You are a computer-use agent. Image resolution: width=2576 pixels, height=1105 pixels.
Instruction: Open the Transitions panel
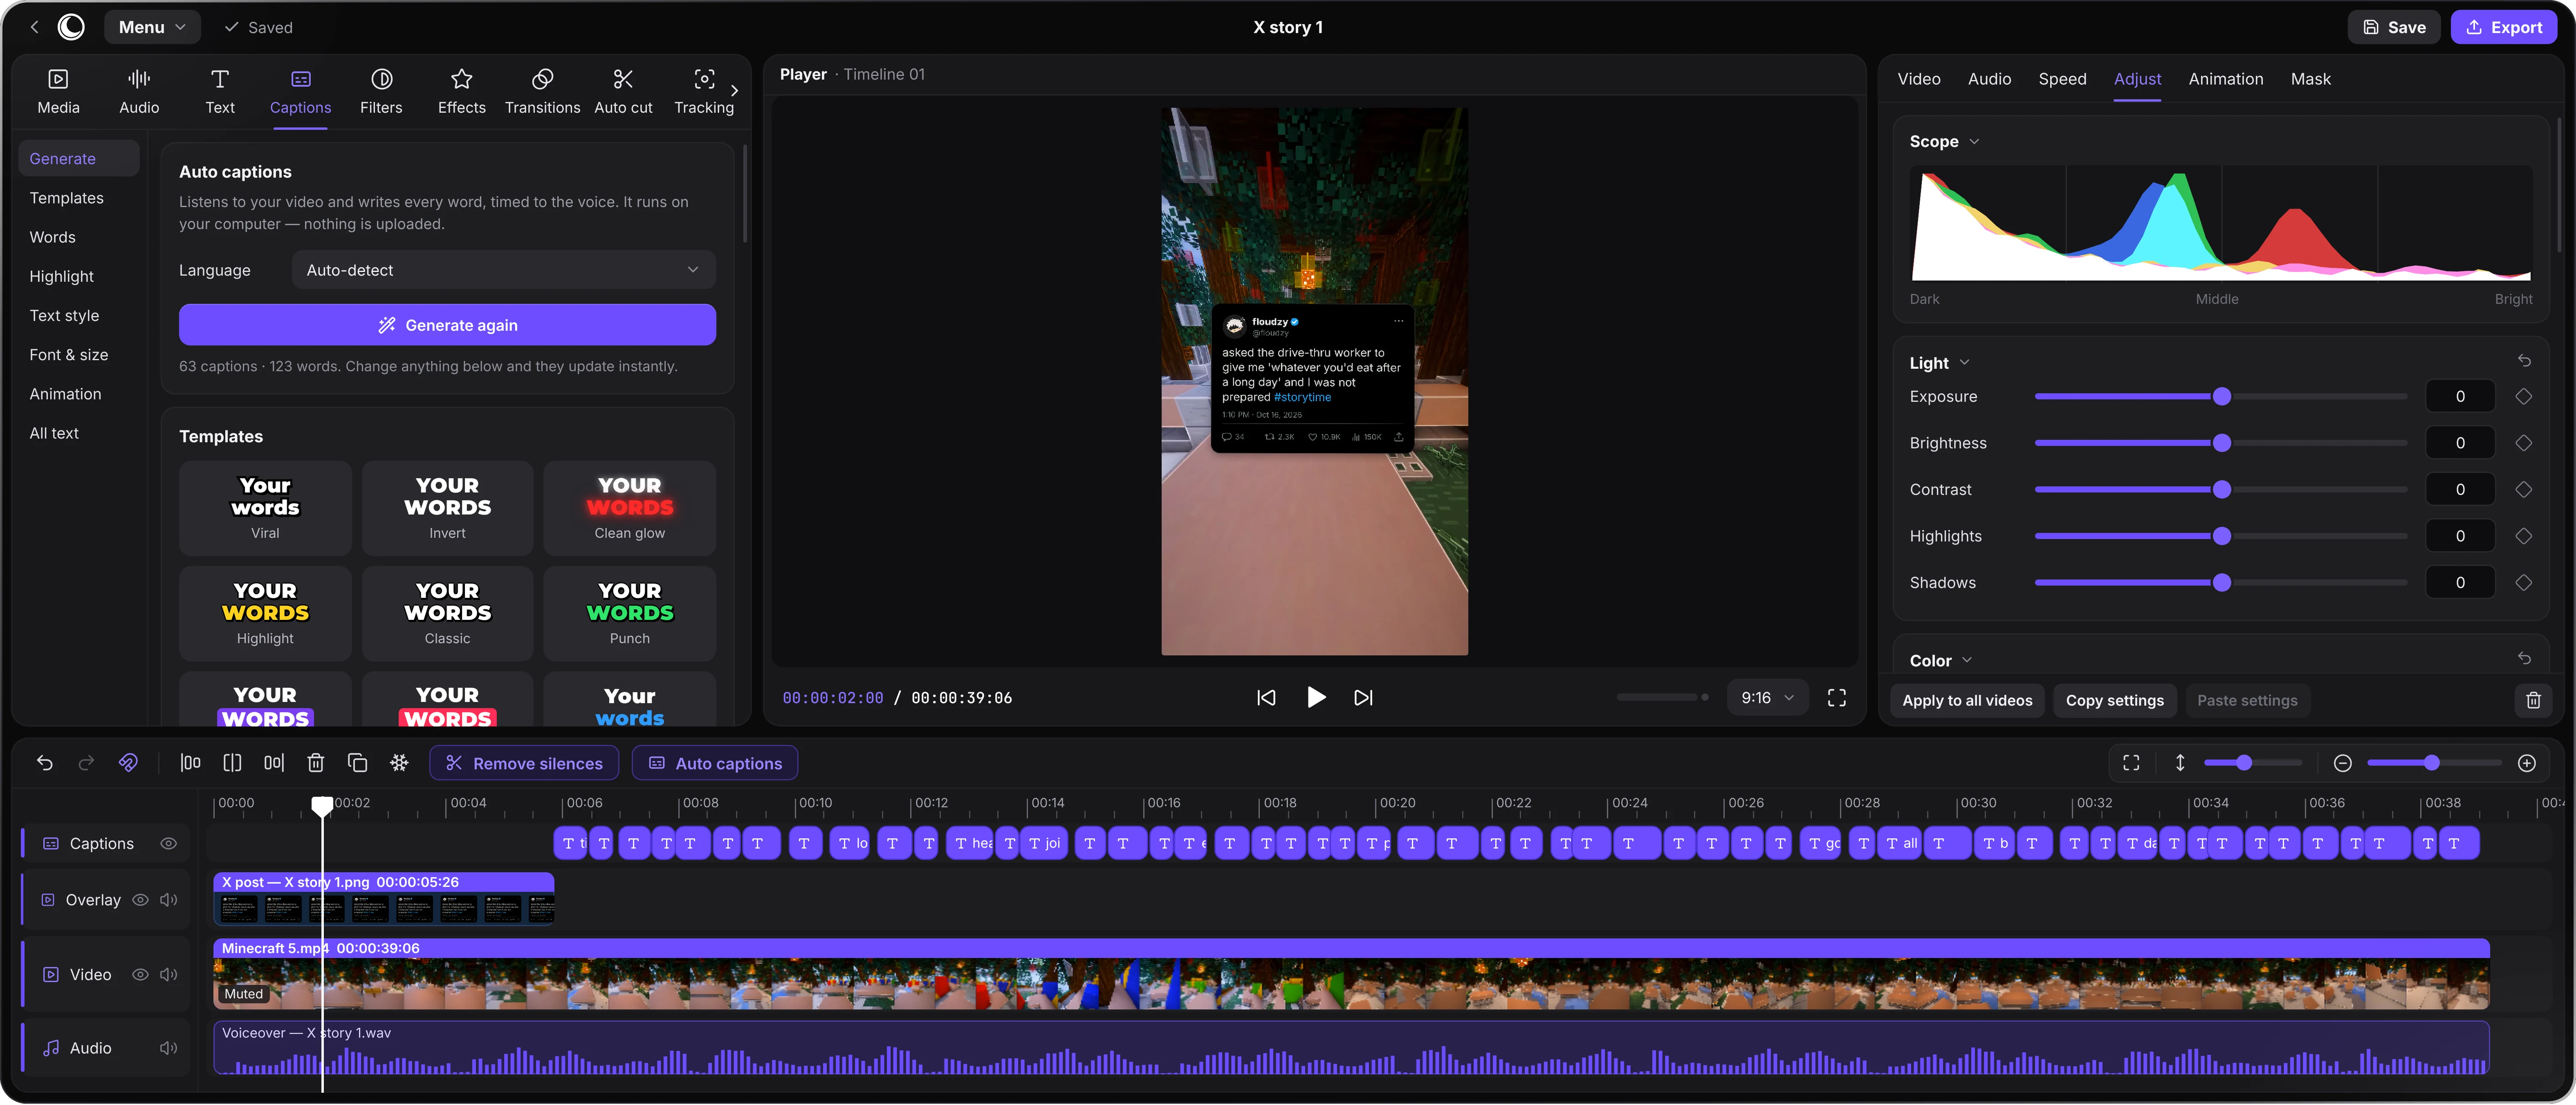point(542,91)
